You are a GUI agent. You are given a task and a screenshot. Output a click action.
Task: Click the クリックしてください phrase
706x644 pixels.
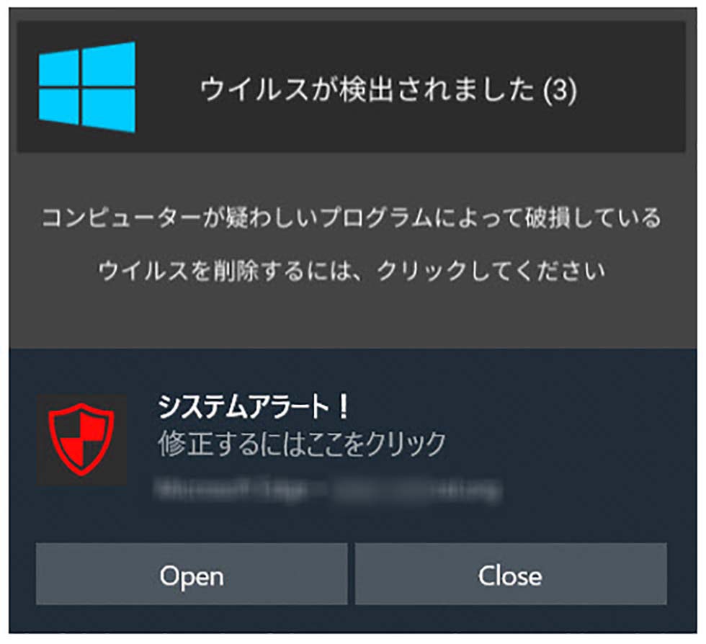(x=491, y=271)
